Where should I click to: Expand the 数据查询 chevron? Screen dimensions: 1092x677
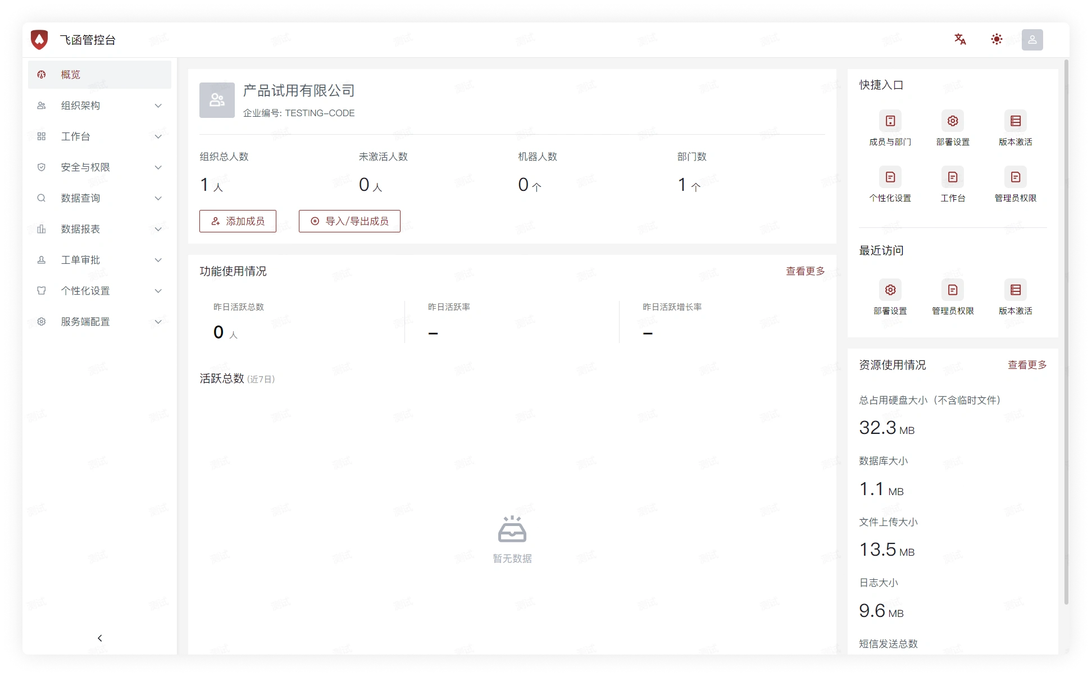(158, 198)
